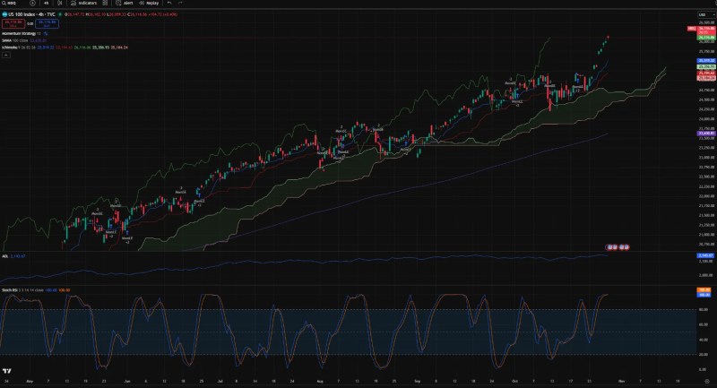Click the blue Ichimoku price label on axis
717x388 pixels.
click(706, 61)
